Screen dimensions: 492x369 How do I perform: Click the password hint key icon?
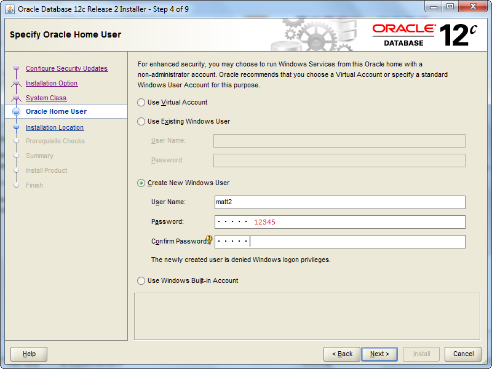tap(209, 239)
